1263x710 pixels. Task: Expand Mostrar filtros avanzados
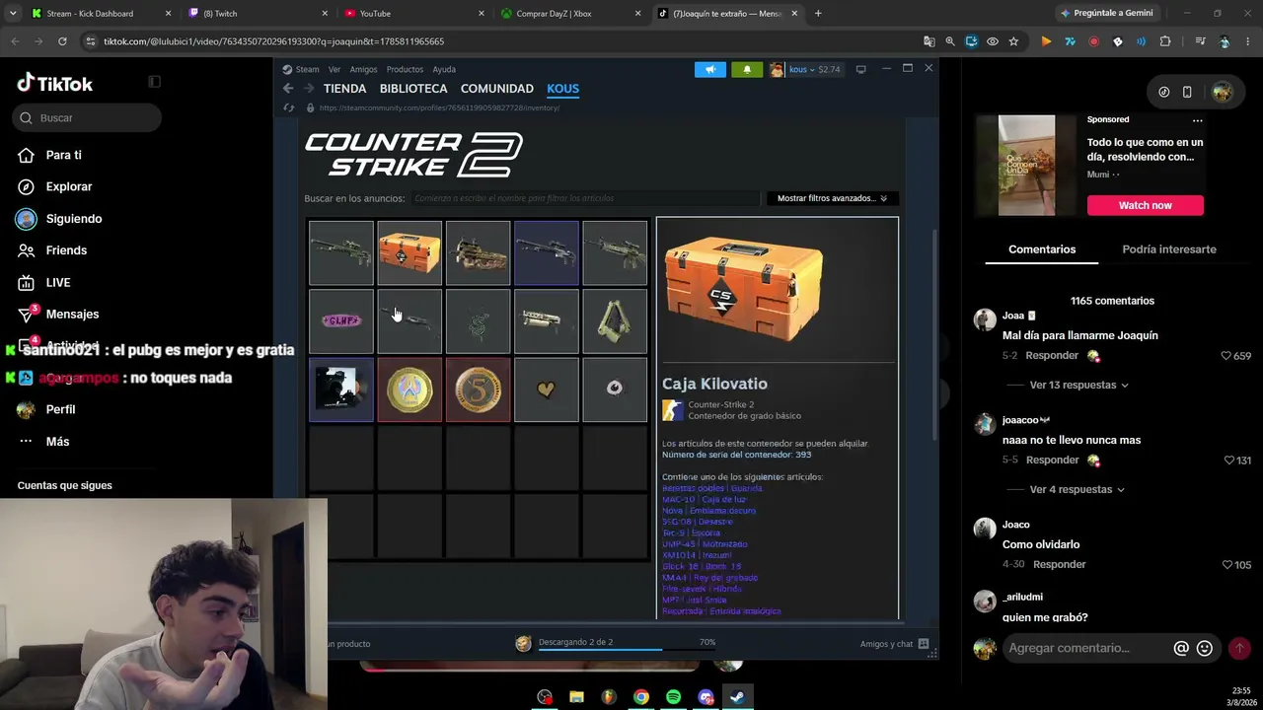(x=833, y=198)
